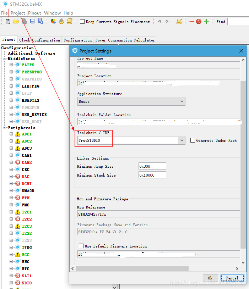Click dialog vertical scrollbar down arrow
The image size is (249, 289).
[x=243, y=262]
